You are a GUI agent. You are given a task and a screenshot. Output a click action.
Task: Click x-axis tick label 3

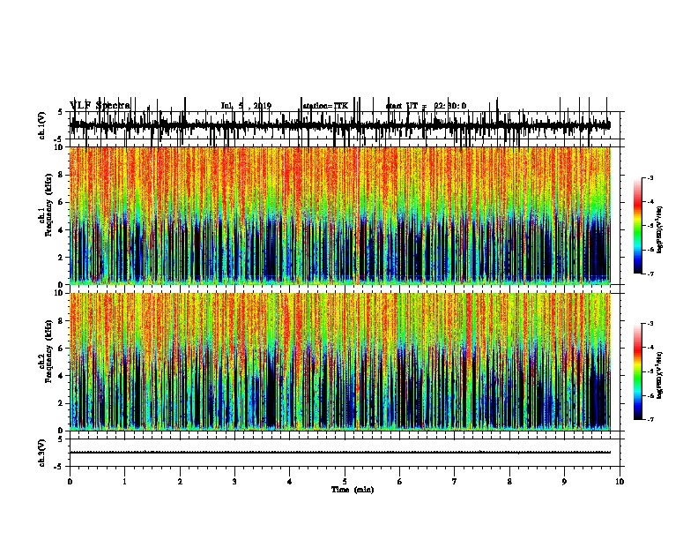(234, 482)
